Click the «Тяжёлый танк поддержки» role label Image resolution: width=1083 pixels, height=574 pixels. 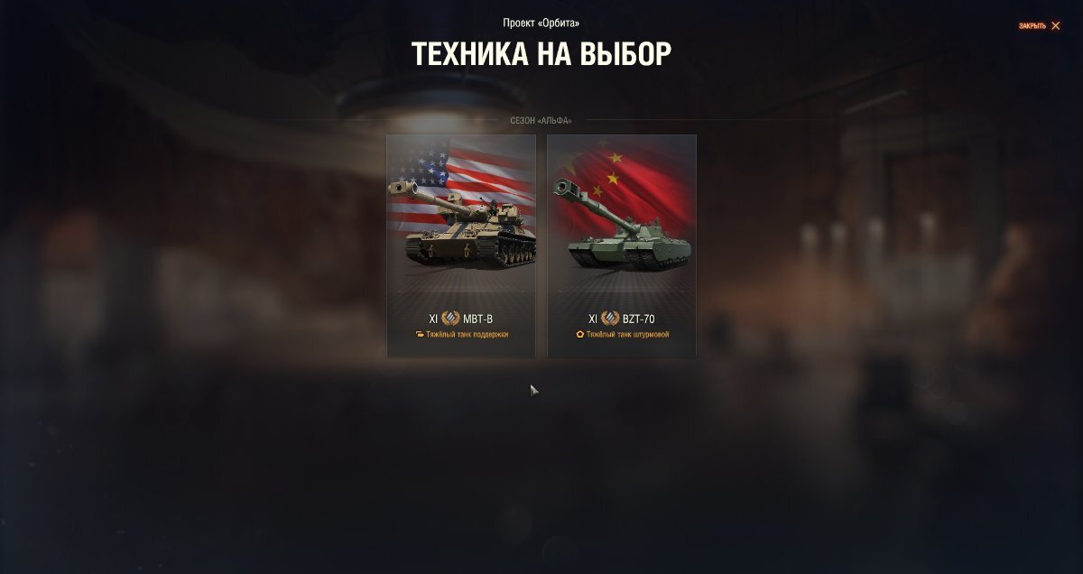coord(467,334)
